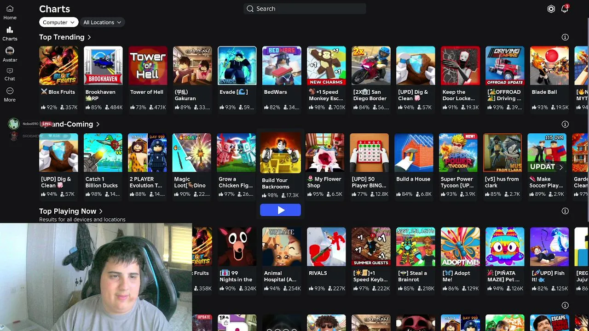Click the BedWars game title text
Image resolution: width=589 pixels, height=331 pixels.
275,92
